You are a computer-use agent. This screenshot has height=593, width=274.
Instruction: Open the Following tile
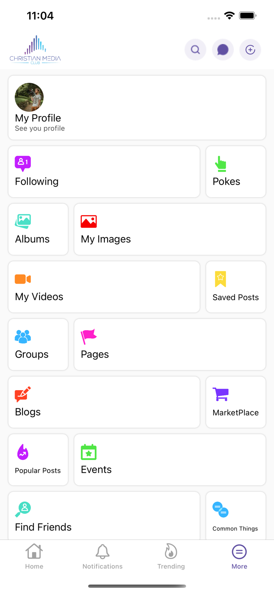(x=104, y=172)
